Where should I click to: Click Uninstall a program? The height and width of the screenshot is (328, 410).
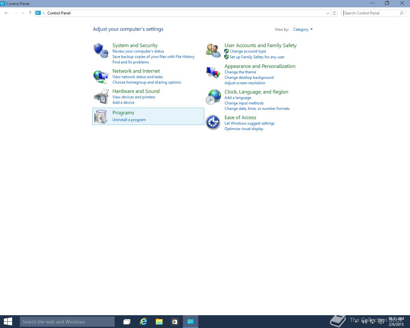129,120
